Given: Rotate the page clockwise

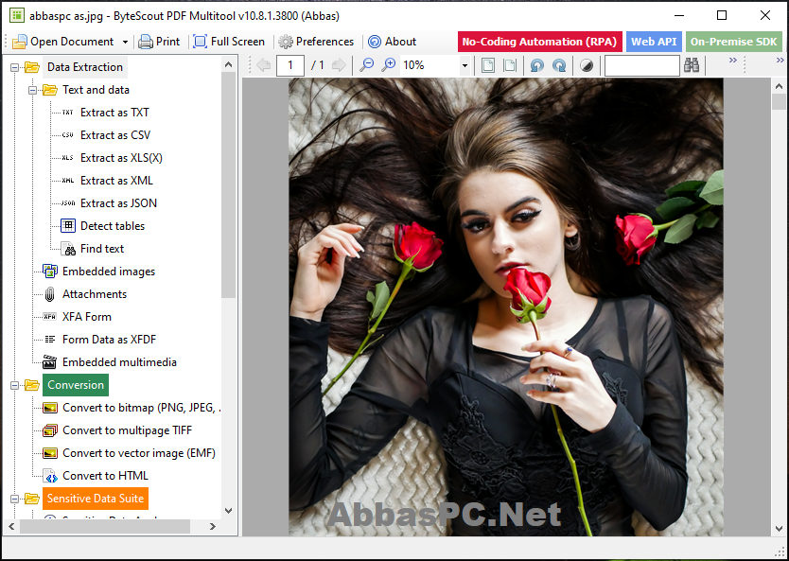Looking at the screenshot, I should [559, 65].
